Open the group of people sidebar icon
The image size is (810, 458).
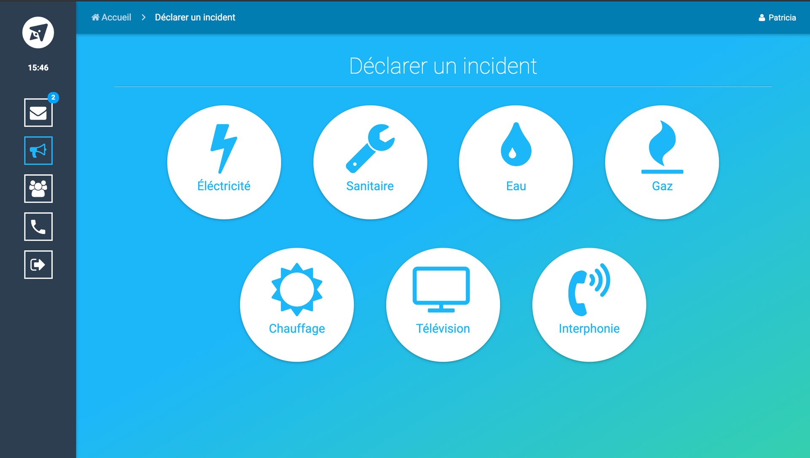tap(38, 189)
